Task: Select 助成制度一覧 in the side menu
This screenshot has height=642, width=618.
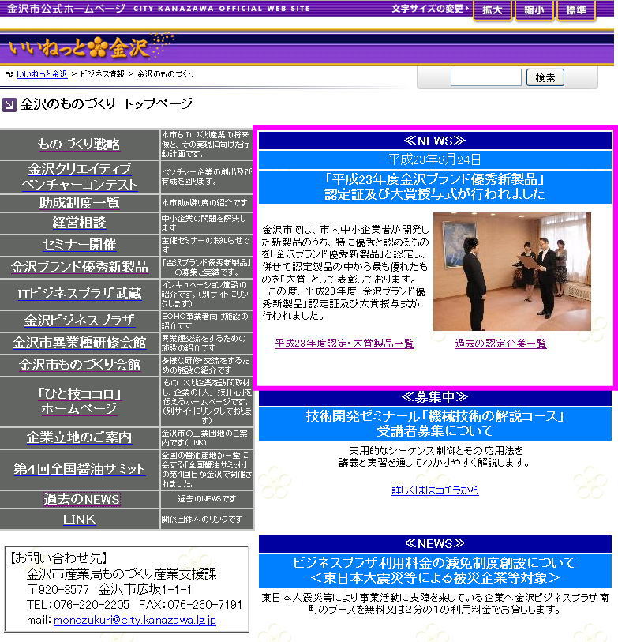Action: (80, 203)
